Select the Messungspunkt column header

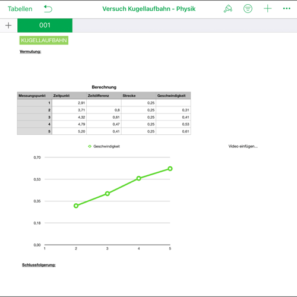click(34, 96)
